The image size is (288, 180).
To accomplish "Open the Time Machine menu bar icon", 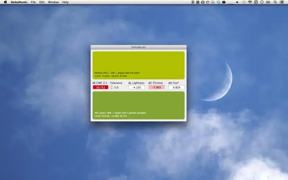I will [244, 2].
